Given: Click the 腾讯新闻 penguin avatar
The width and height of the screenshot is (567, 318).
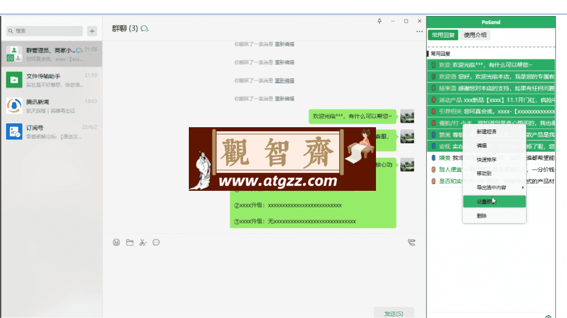Looking at the screenshot, I should click(x=14, y=106).
